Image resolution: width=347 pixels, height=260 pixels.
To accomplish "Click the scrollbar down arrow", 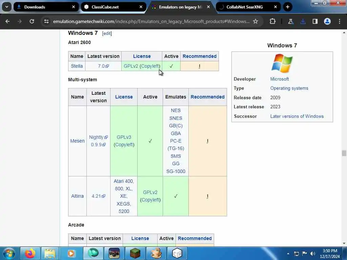I will coord(344,243).
